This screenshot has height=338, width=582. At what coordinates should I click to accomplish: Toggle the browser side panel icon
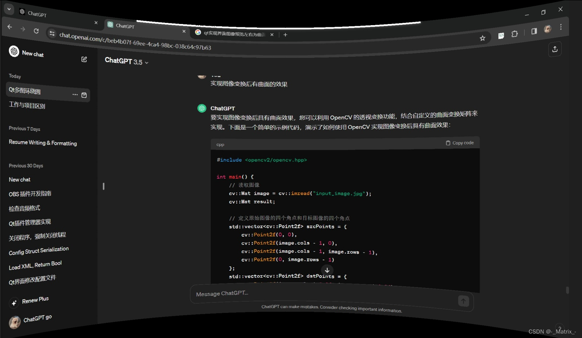tap(534, 31)
